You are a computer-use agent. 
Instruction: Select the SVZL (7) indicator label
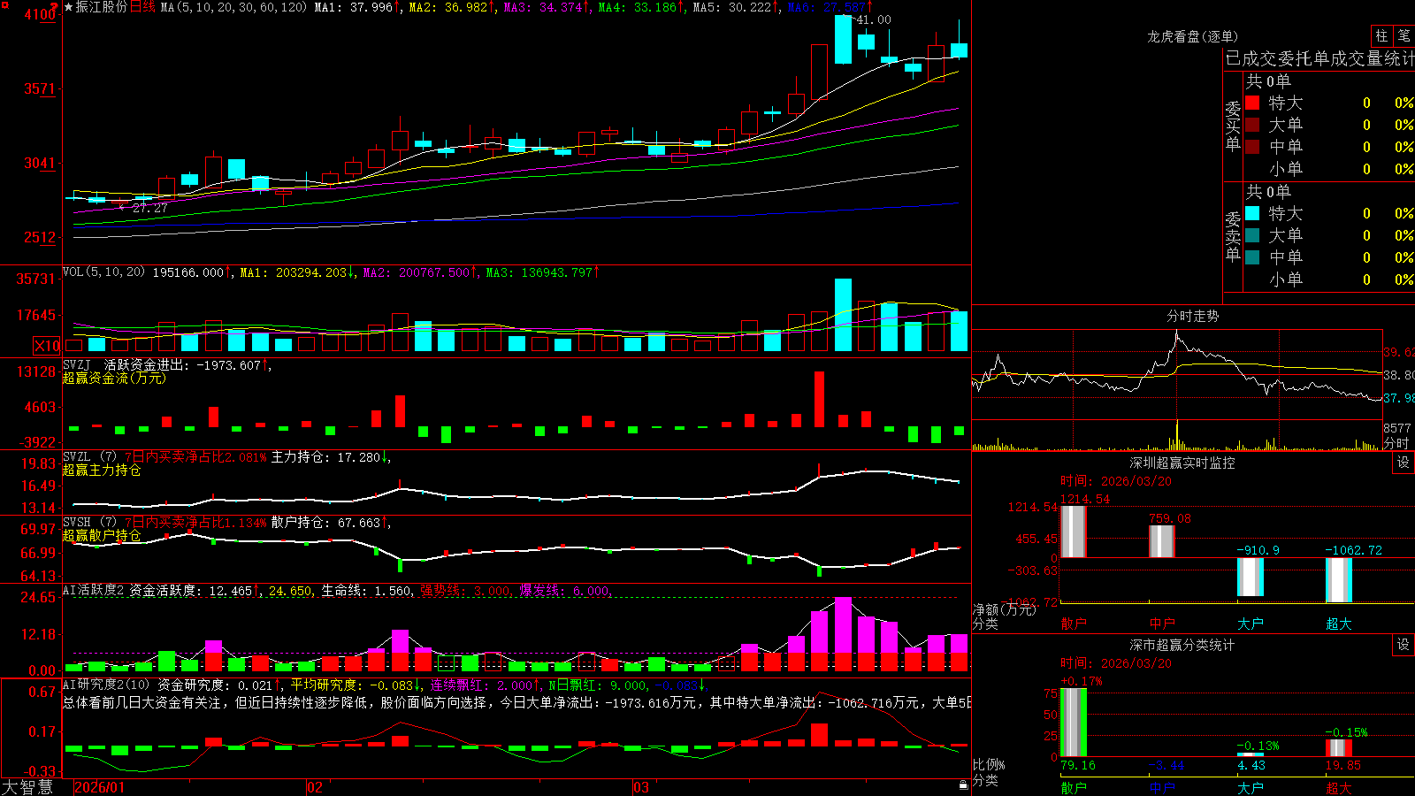89,456
